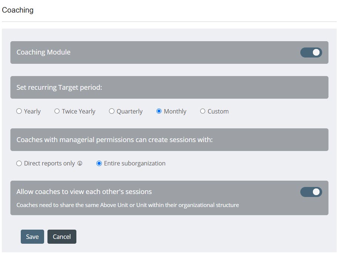Disable the Coaching Module switch
This screenshot has width=337, height=253.
tap(311, 53)
